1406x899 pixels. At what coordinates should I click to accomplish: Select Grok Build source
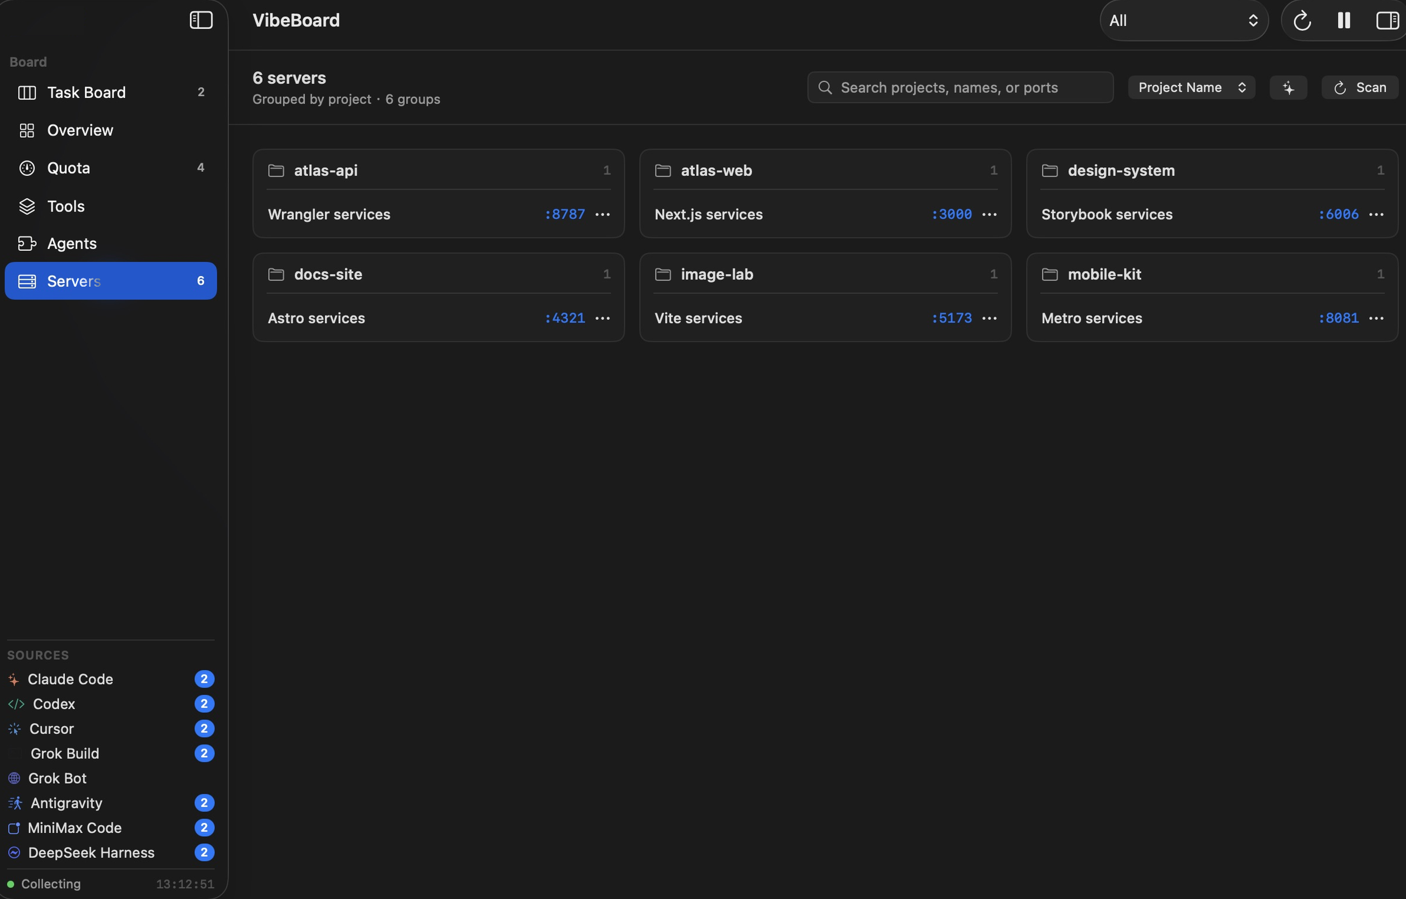point(111,754)
